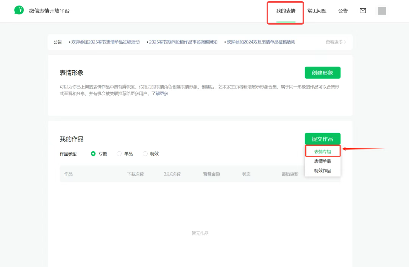This screenshot has height=267, width=409.
Task: Click the 作品 column header
Action: click(x=68, y=174)
